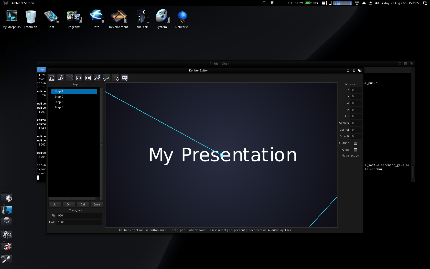
Task: Click the Ease button under Steps
Action: click(x=97, y=204)
